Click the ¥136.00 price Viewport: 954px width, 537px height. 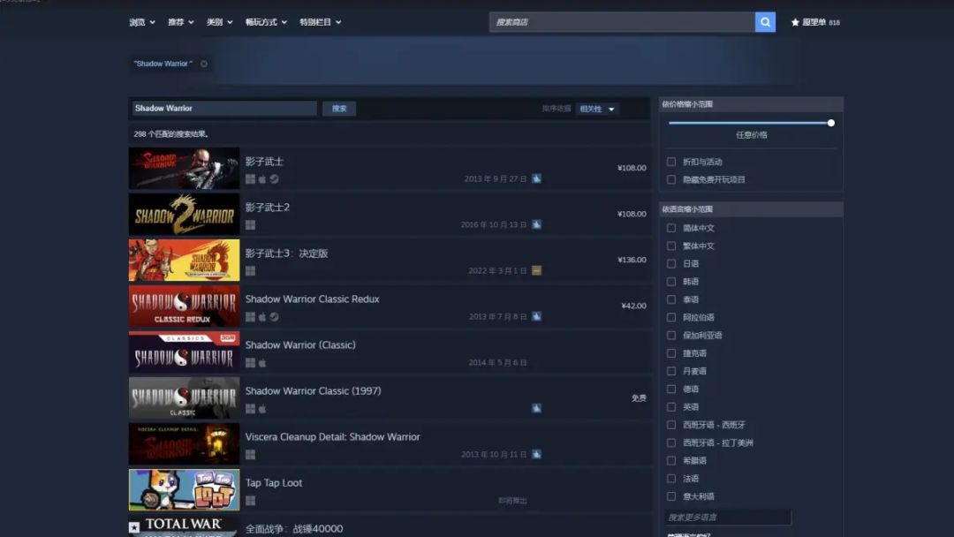[x=632, y=260]
